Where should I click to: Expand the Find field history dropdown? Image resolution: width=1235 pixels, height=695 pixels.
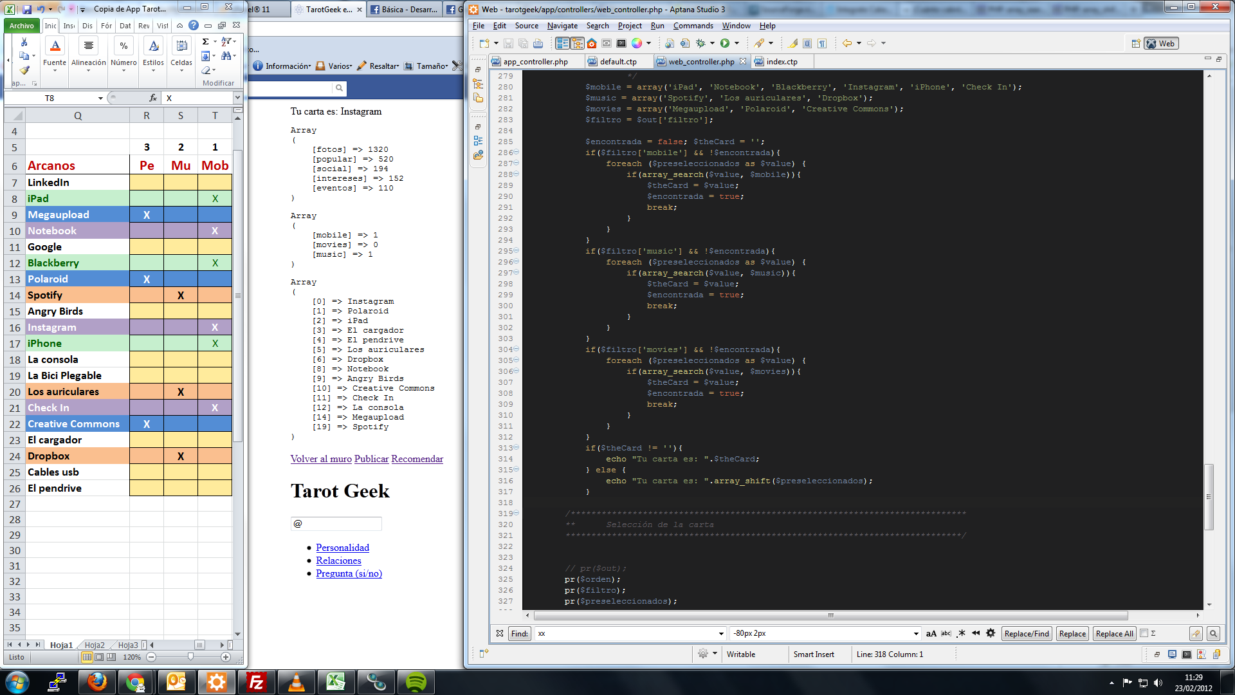click(x=721, y=634)
